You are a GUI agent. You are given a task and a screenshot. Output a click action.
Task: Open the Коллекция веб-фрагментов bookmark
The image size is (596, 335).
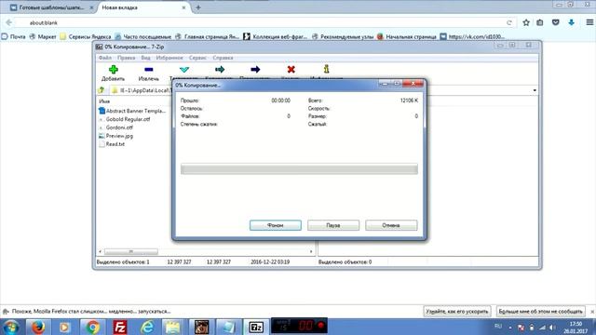[x=275, y=37]
